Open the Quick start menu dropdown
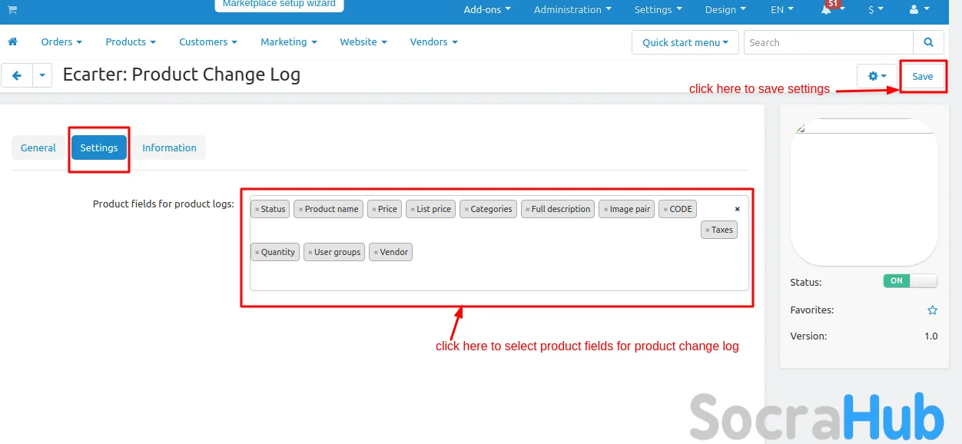Viewport: 962px width, 444px height. click(x=685, y=42)
